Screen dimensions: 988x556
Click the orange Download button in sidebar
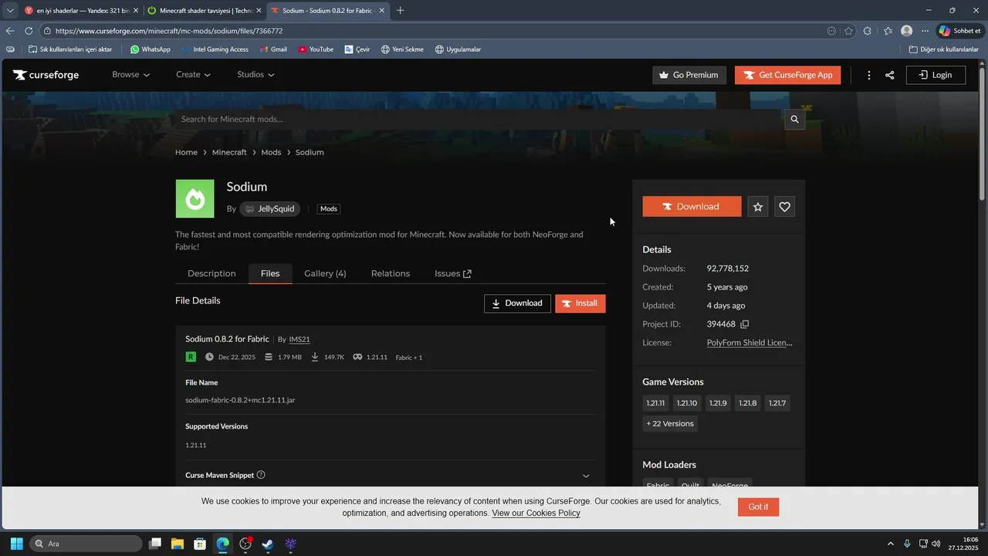(692, 207)
